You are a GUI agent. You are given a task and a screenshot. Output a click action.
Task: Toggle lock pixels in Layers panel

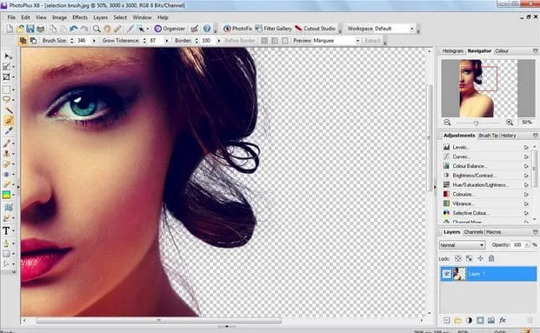coord(469,258)
